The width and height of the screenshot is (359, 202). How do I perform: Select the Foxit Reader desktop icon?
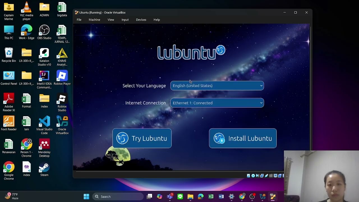[x=9, y=123]
